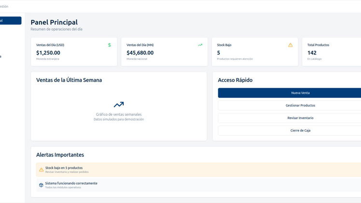The image size is (361, 203).
Task: Click the "$45,680.00" value
Action: point(140,53)
